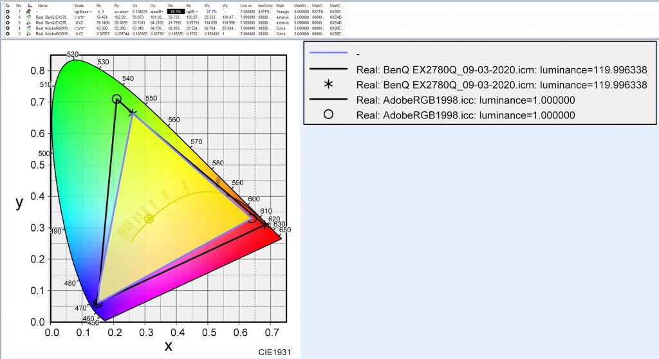Click the white point marker on chart
659x359 pixels.
[x=149, y=219]
